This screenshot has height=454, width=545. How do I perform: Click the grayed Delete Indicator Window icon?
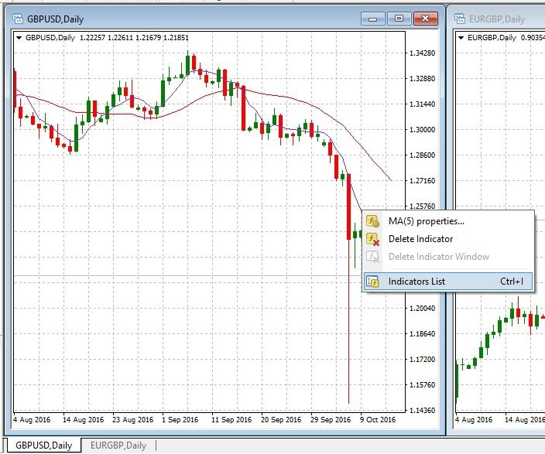(372, 257)
